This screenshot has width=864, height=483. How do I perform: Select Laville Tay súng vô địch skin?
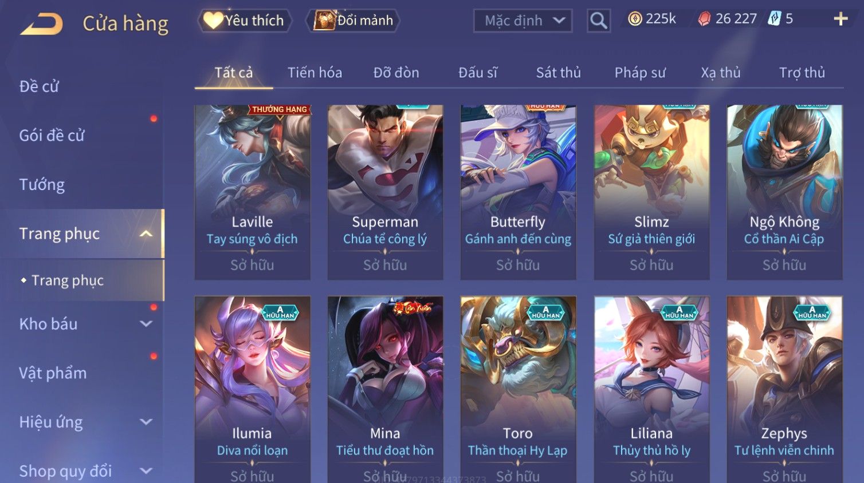coord(252,192)
